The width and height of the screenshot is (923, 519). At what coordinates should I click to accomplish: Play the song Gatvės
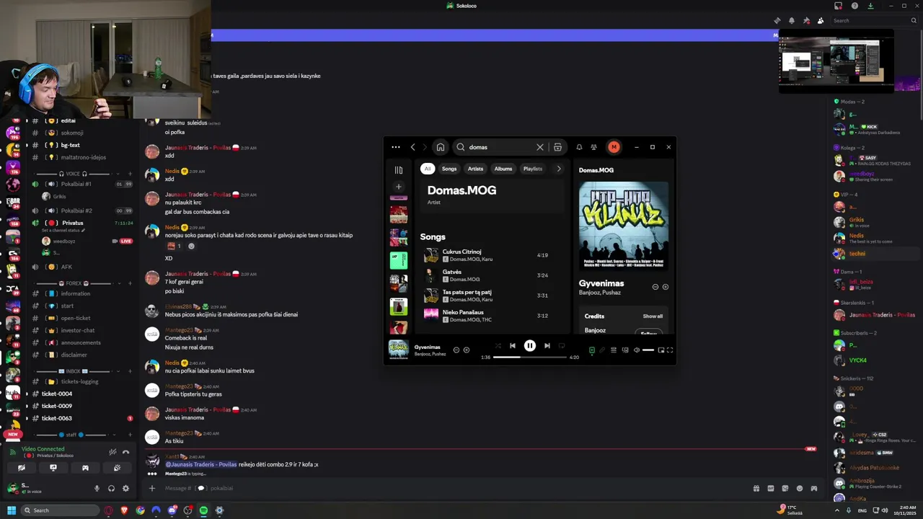coord(486,275)
